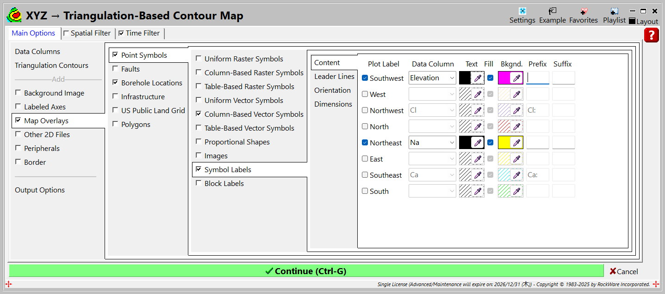The image size is (665, 294).
Task: Open the Favorites heart icon
Action: click(x=584, y=12)
